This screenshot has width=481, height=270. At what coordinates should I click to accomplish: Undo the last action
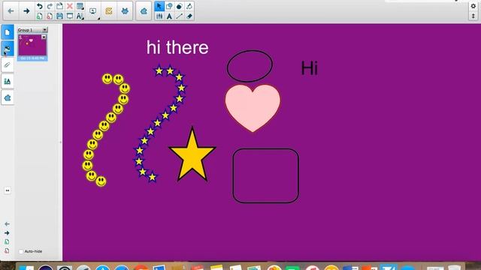(40, 6)
